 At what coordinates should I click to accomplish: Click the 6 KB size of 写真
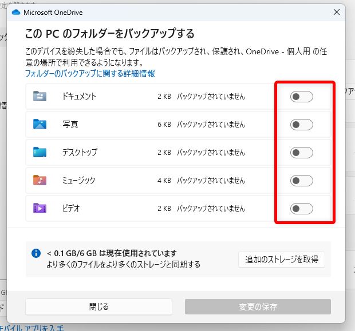click(x=164, y=125)
